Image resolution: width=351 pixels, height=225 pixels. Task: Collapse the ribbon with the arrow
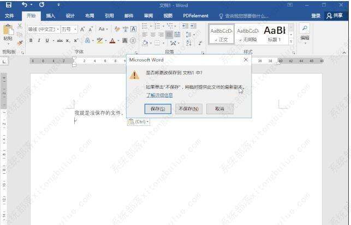pyautogui.click(x=344, y=52)
